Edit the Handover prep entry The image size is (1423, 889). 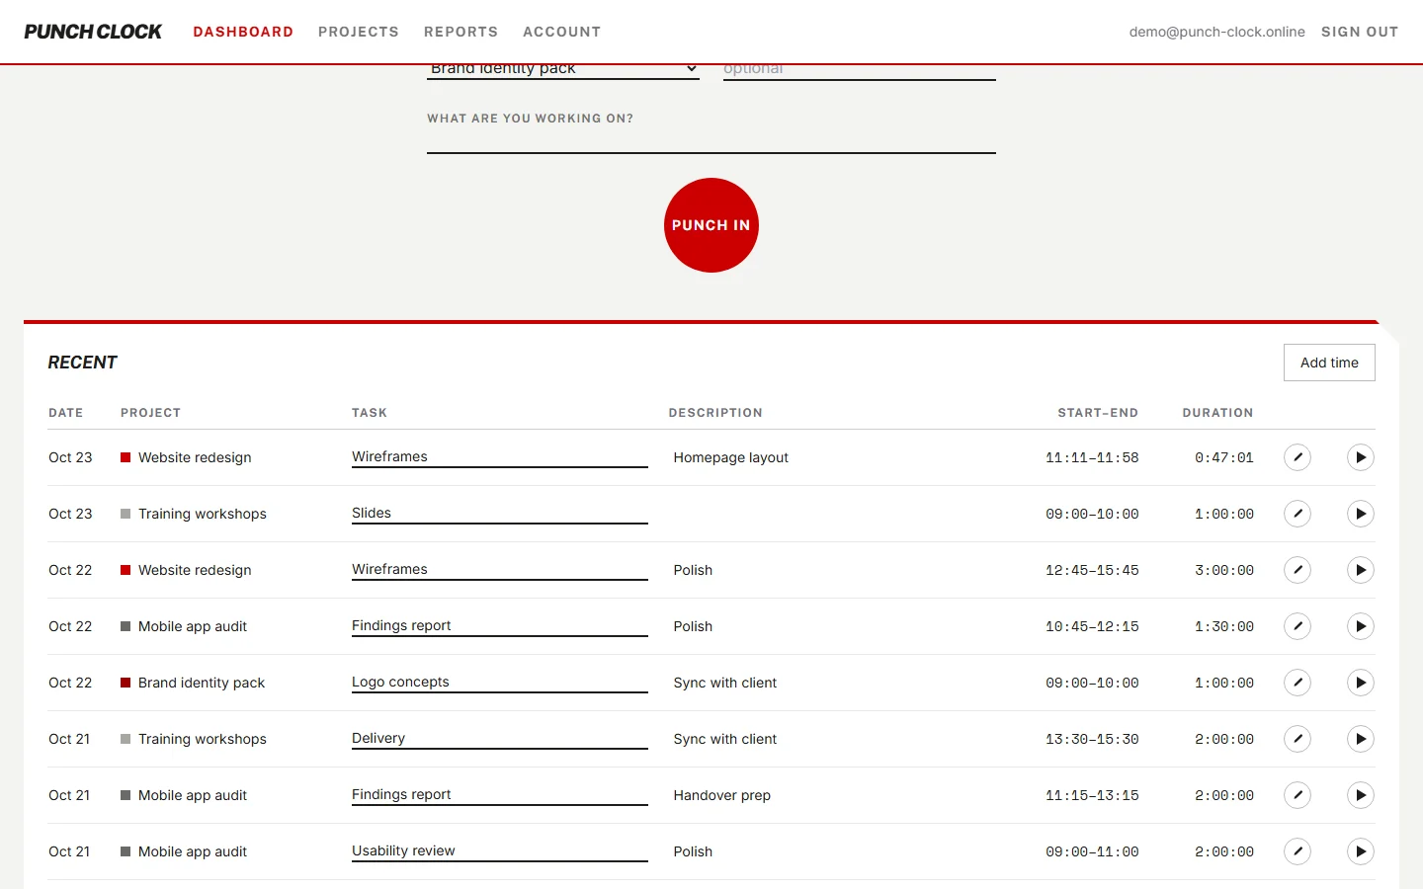click(x=1297, y=795)
